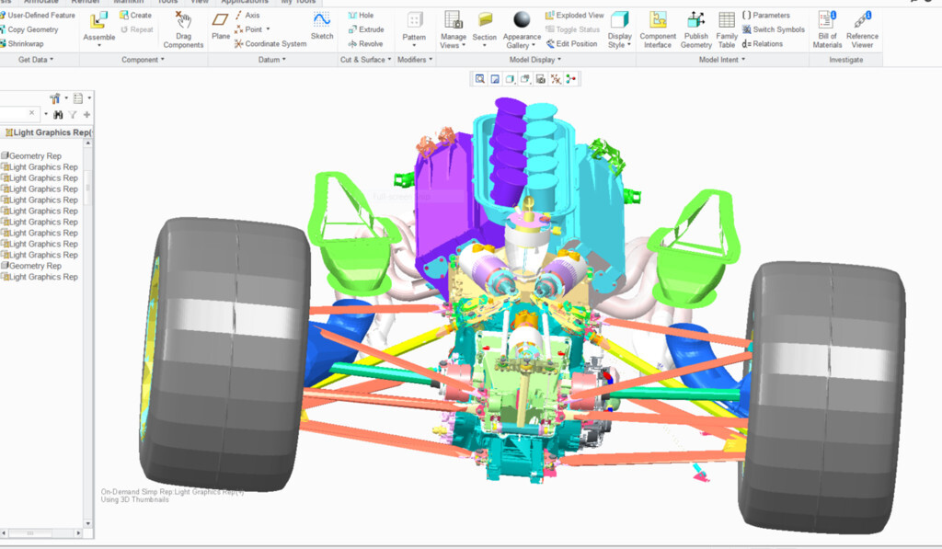
Task: Select the Drag Components tool
Action: 183,29
